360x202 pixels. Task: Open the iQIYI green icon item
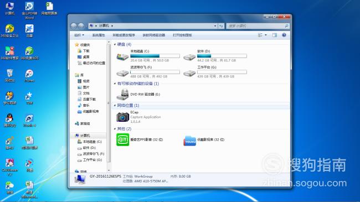(x=122, y=139)
